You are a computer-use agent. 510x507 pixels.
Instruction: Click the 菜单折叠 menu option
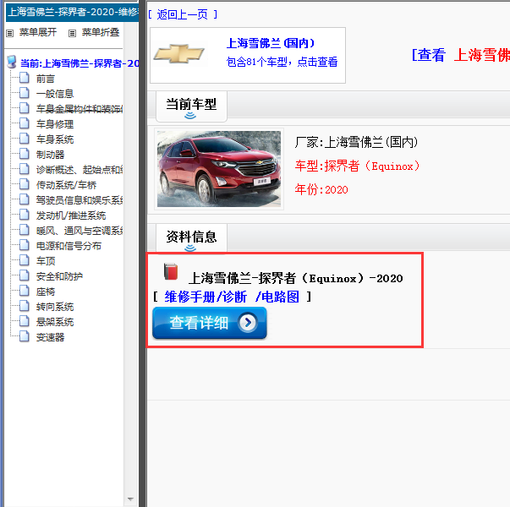tap(101, 32)
